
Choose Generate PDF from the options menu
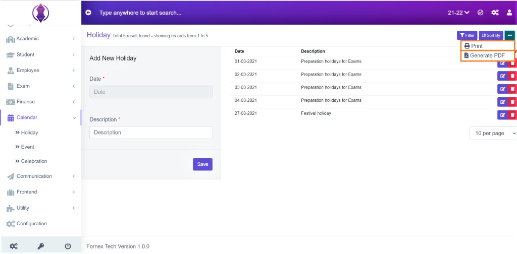point(487,55)
